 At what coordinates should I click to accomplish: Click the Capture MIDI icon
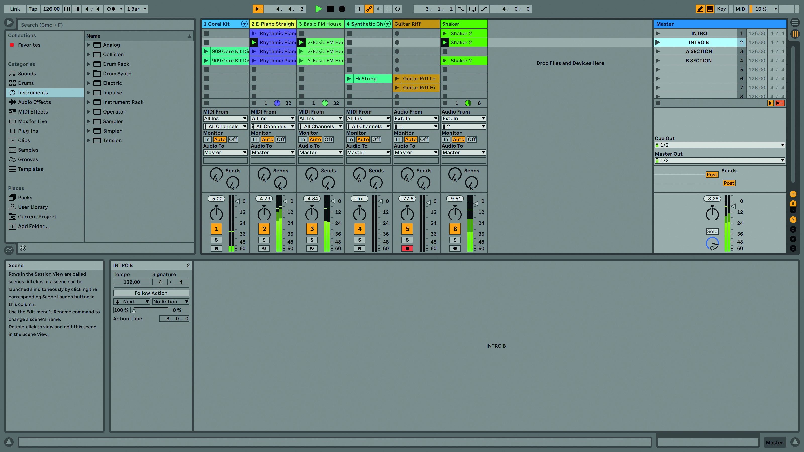pyautogui.click(x=388, y=9)
